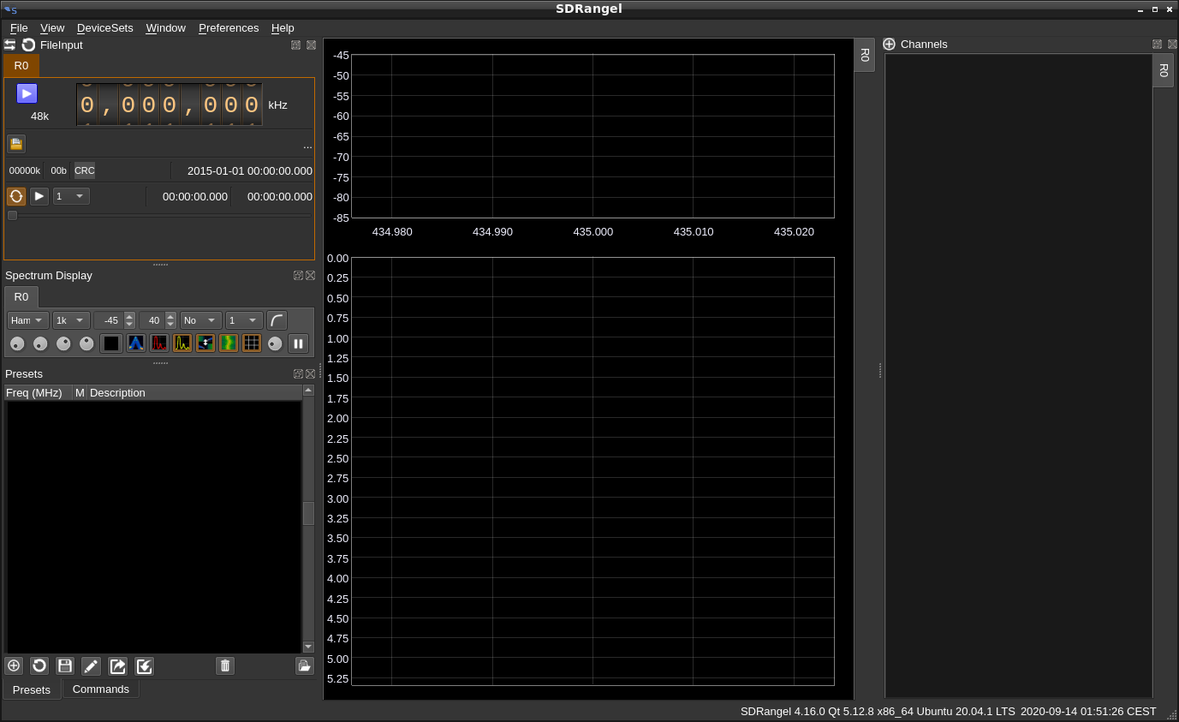Reload the FileInput device with circular arrow
The image size is (1179, 722).
click(x=29, y=45)
